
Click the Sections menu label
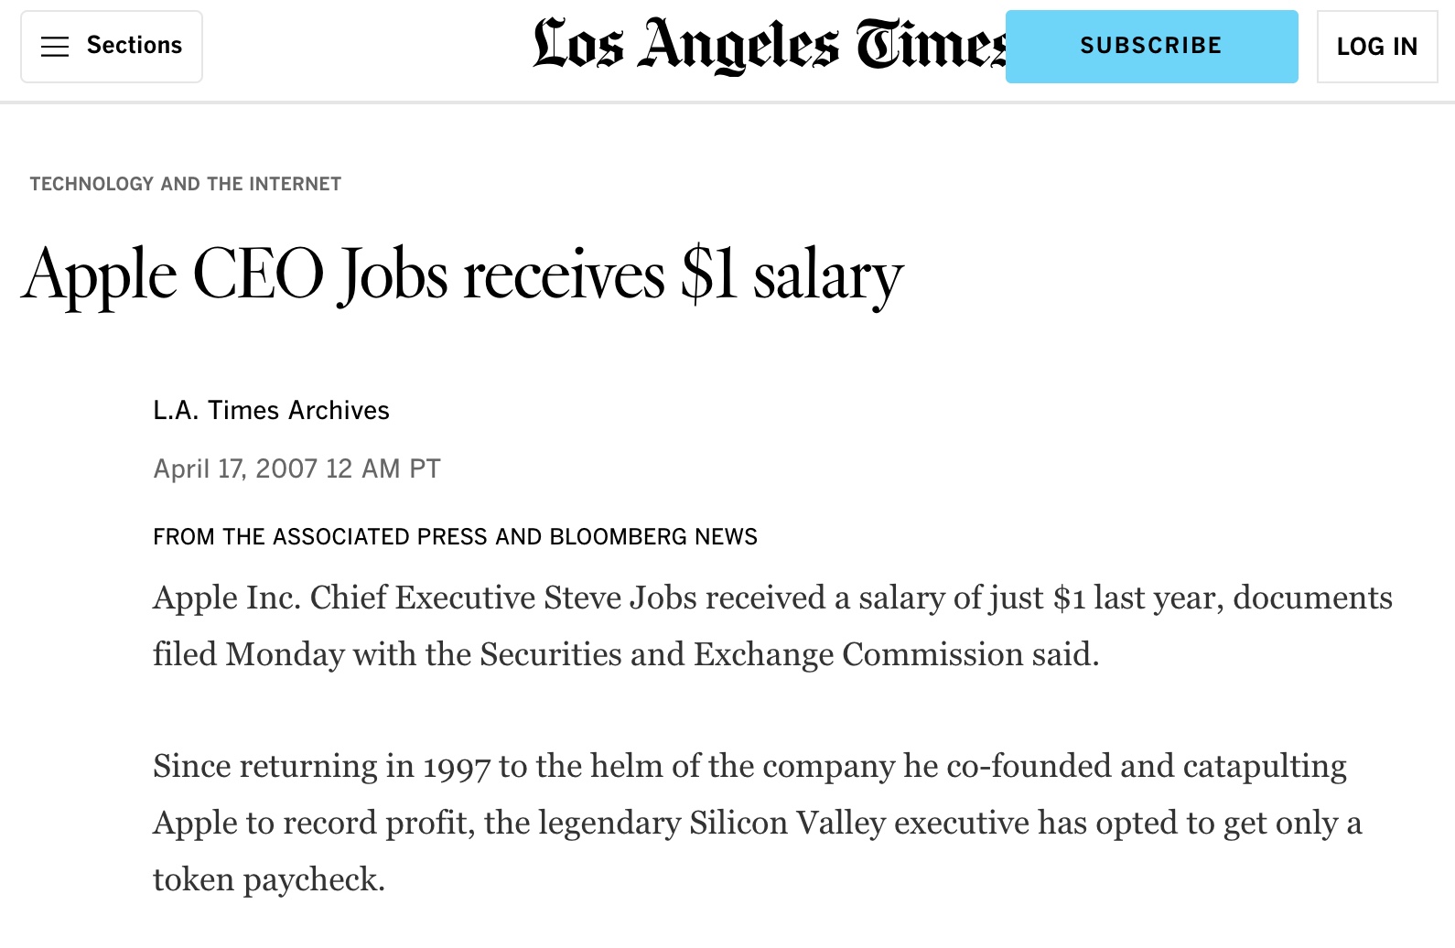click(x=135, y=46)
